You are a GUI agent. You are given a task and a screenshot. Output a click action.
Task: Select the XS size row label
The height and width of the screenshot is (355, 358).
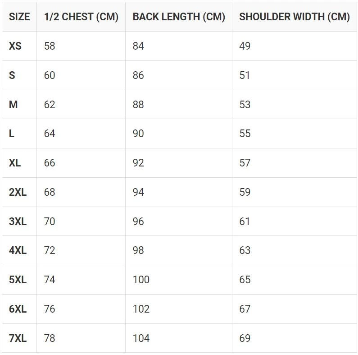coord(15,46)
